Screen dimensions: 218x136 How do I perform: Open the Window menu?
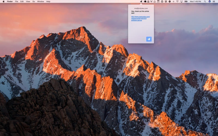(41, 1)
